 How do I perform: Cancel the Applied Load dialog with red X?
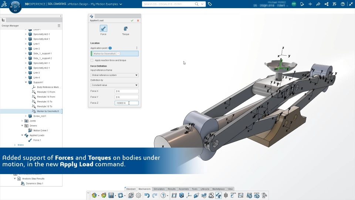pos(138,21)
